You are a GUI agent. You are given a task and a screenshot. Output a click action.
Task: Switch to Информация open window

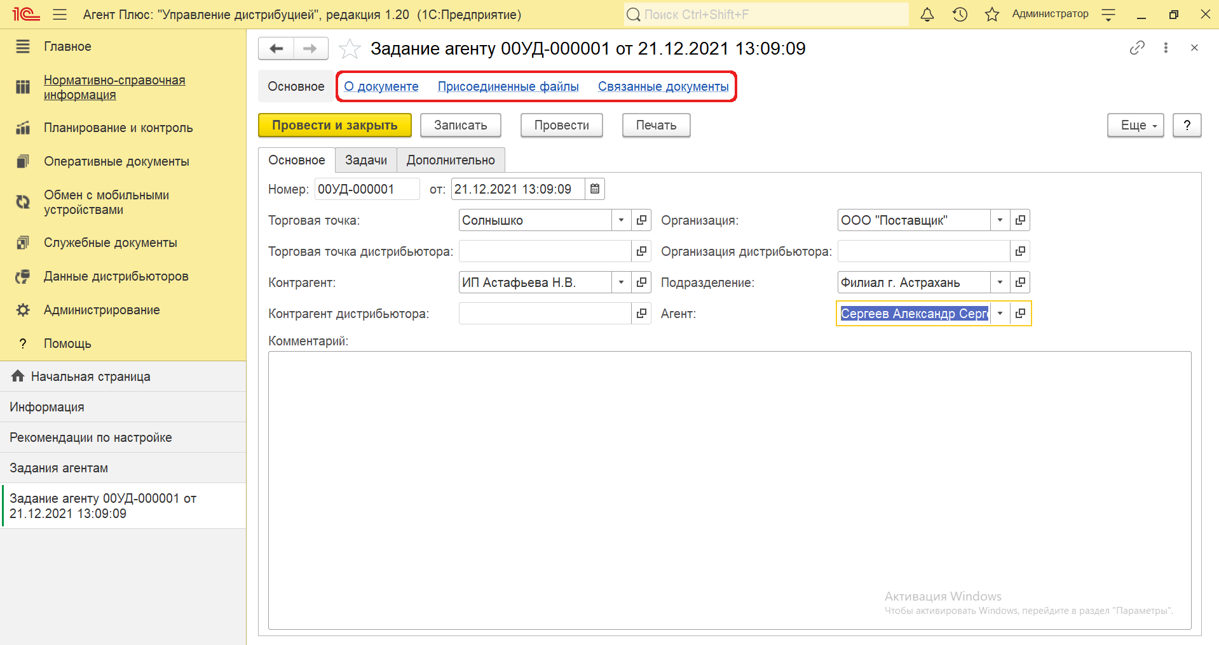coord(123,407)
